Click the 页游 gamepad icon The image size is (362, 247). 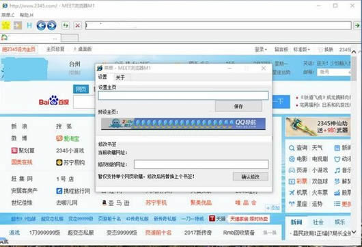point(292,170)
